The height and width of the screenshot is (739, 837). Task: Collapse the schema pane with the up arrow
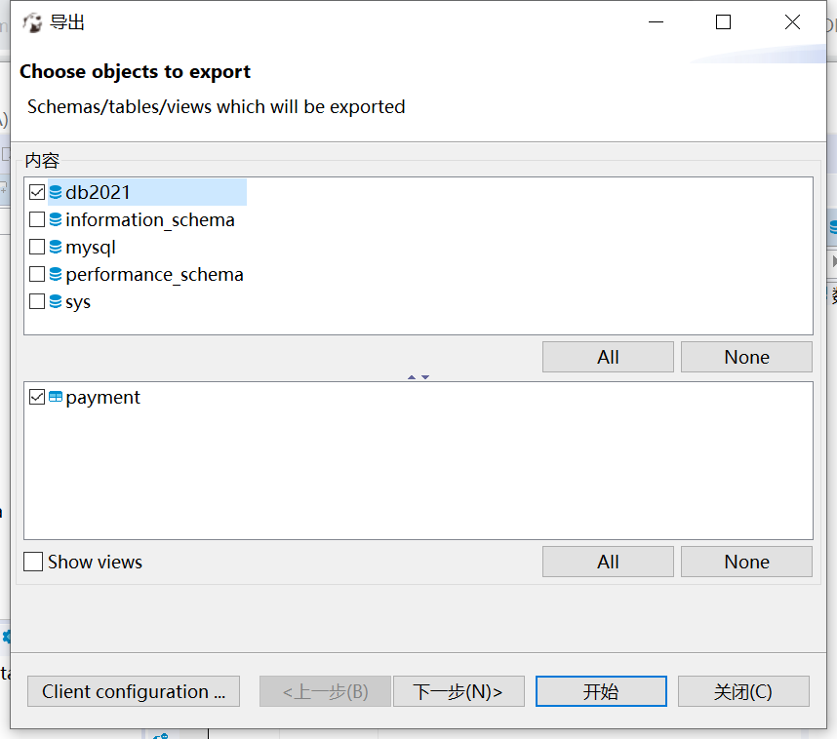click(412, 377)
